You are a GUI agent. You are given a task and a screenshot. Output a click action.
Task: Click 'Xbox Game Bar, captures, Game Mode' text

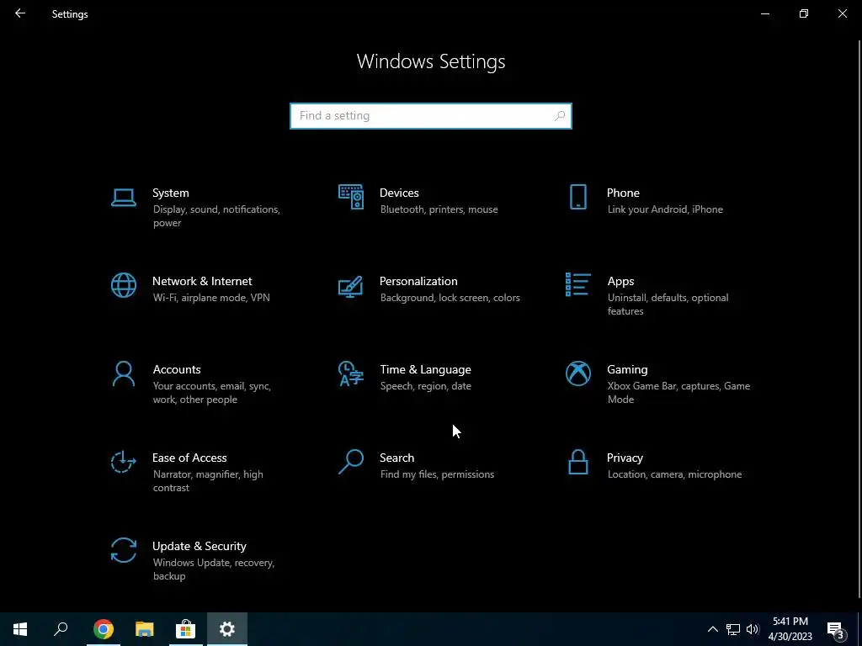pyautogui.click(x=679, y=393)
